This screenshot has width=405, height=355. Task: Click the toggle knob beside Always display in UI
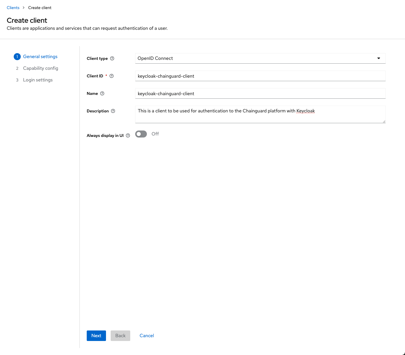click(139, 134)
